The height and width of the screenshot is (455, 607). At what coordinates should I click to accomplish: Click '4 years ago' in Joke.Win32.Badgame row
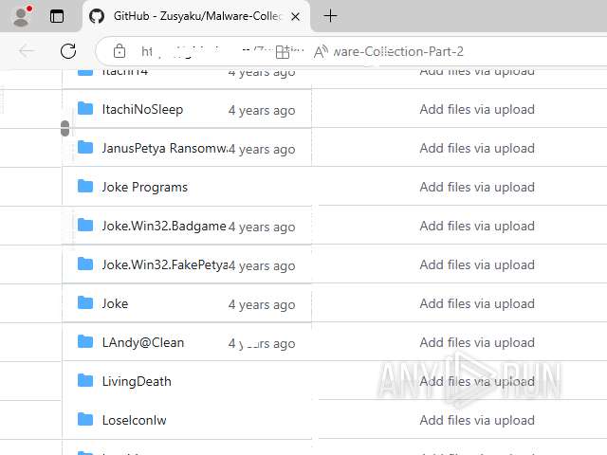coord(262,227)
